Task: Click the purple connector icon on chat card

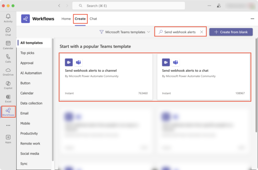Action: click(166, 62)
